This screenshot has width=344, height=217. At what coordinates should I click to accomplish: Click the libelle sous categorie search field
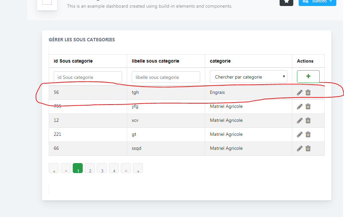(x=166, y=77)
